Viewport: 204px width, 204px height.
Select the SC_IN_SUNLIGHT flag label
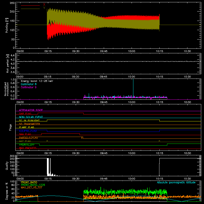click(x=29, y=120)
